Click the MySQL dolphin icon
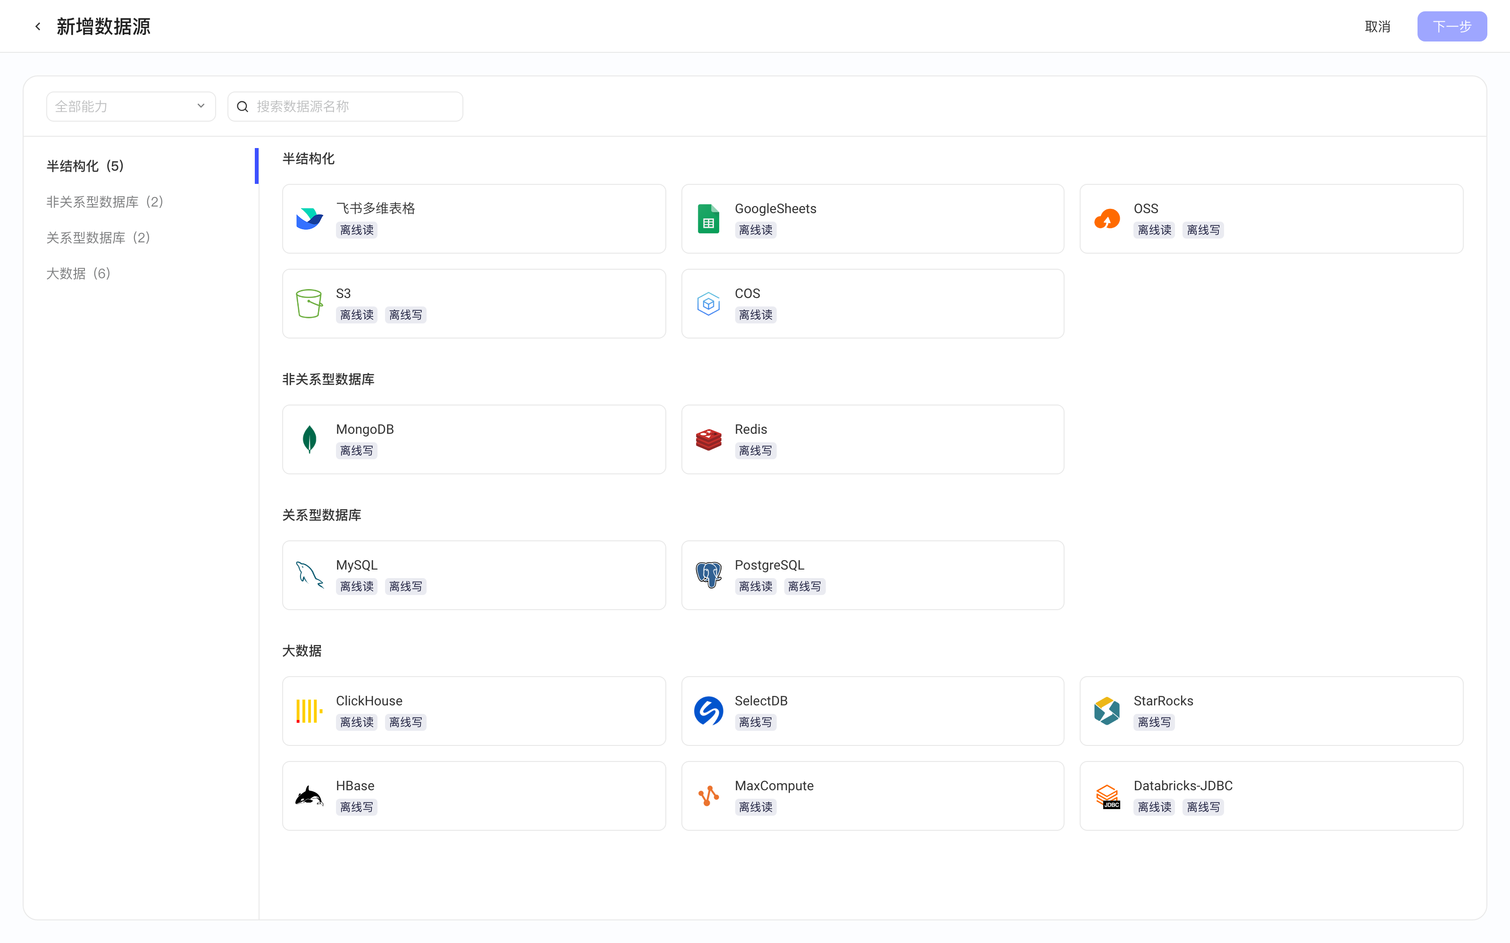 pos(310,575)
